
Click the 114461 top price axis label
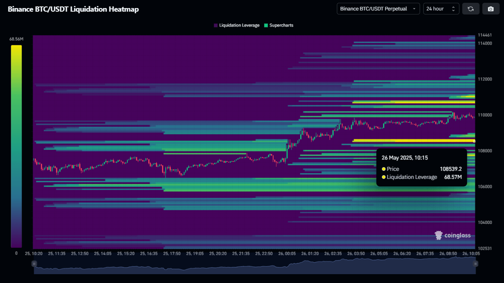pos(484,35)
